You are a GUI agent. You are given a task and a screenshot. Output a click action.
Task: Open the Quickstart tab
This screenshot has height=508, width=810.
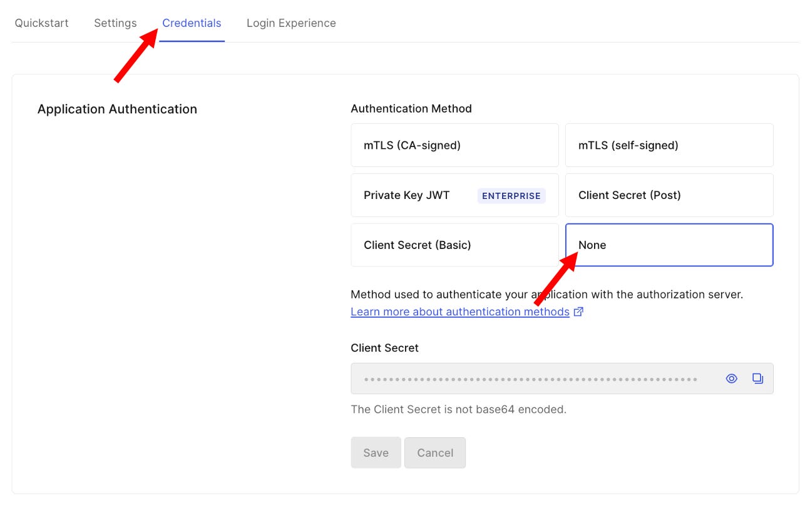pos(42,23)
